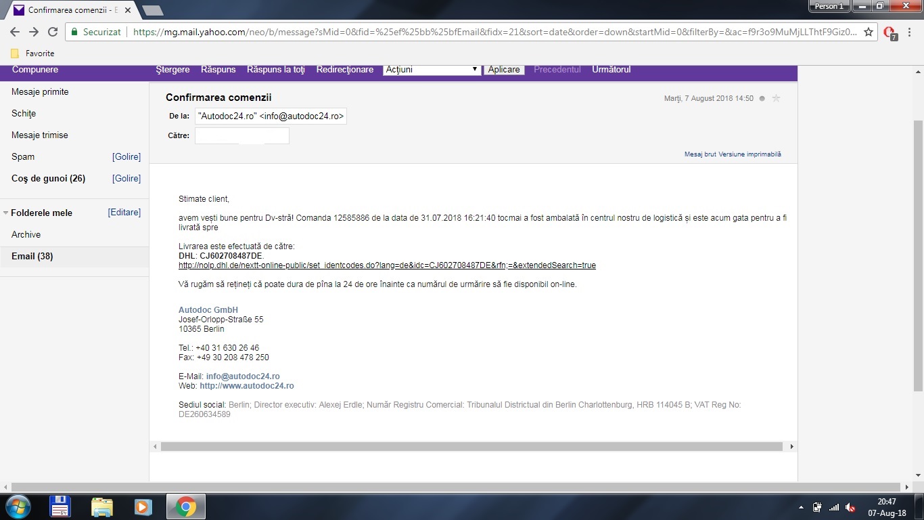Open the Mesaje primite folder
Image resolution: width=924 pixels, height=520 pixels.
click(40, 92)
